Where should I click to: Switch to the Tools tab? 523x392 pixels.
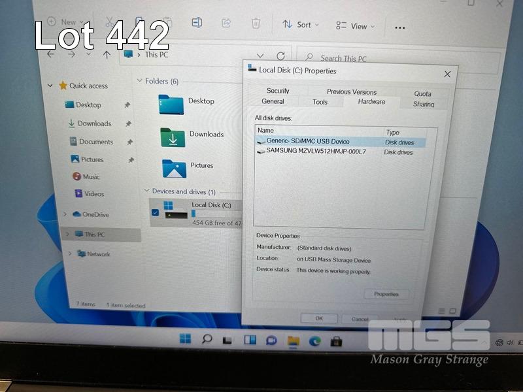(x=320, y=102)
